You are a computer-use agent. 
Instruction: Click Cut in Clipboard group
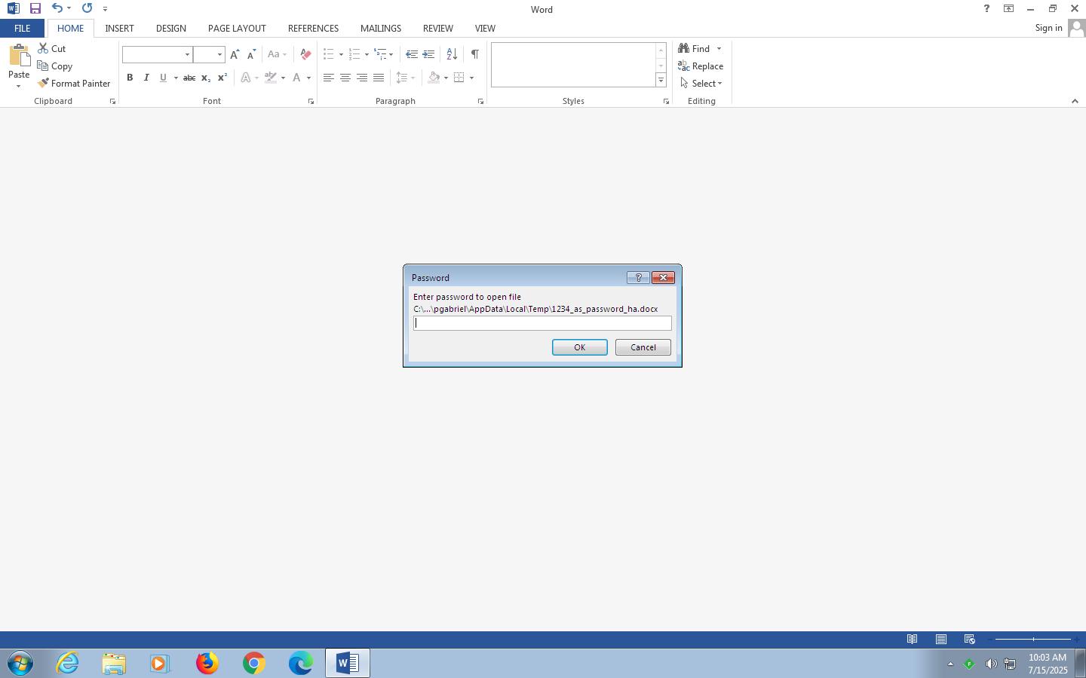52,48
